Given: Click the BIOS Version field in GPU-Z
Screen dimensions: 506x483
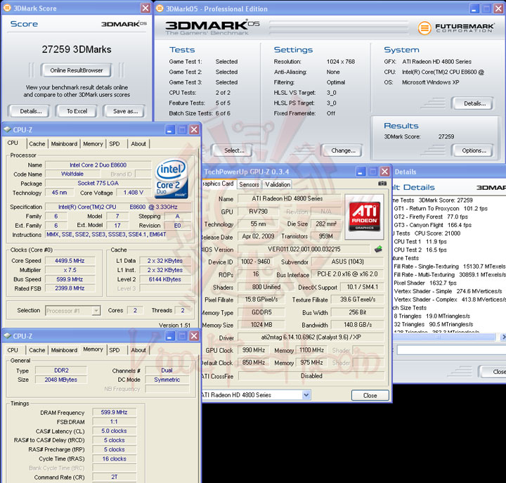Looking at the screenshot, I should 304,250.
